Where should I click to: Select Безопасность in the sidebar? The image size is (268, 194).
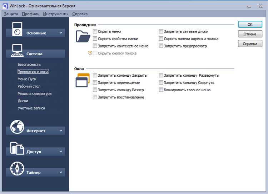[x=29, y=65]
